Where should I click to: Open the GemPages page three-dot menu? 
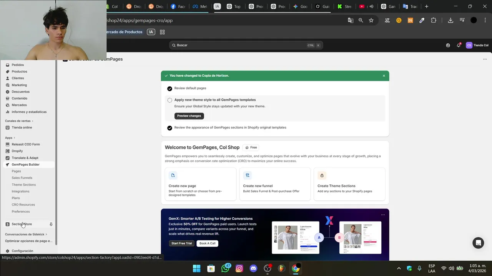(x=485, y=59)
